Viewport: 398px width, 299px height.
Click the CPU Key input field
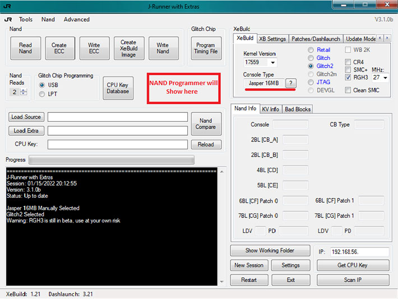(118, 144)
